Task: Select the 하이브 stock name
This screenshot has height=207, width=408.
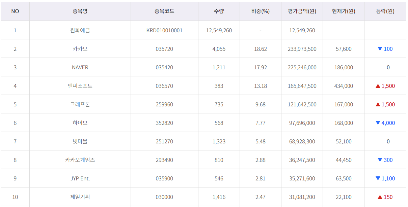Action: [x=80, y=123]
